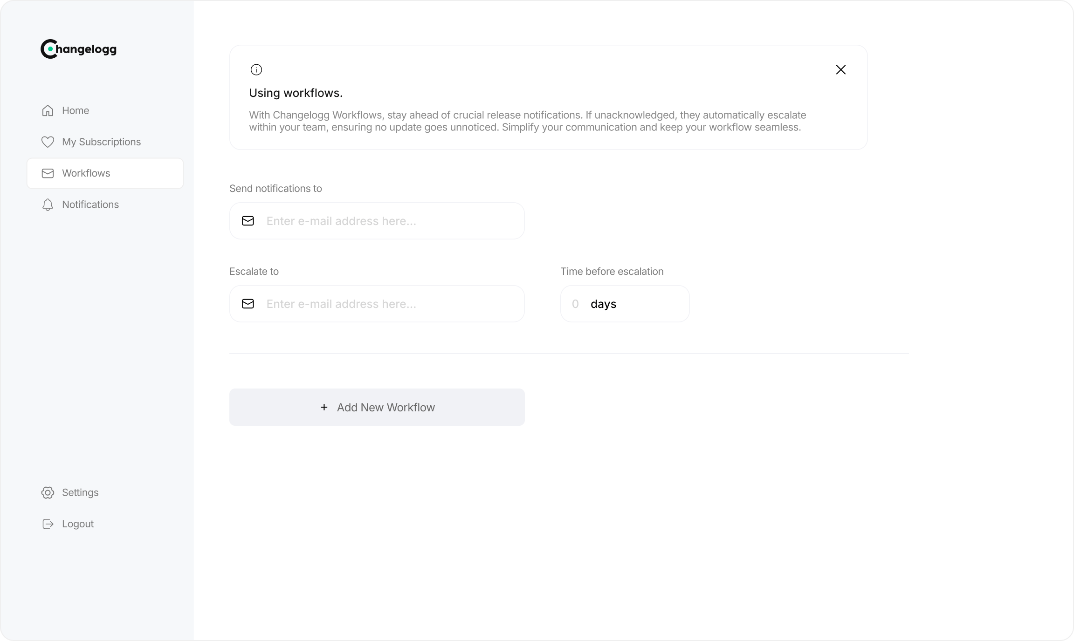Click the info circle icon in banner

256,69
